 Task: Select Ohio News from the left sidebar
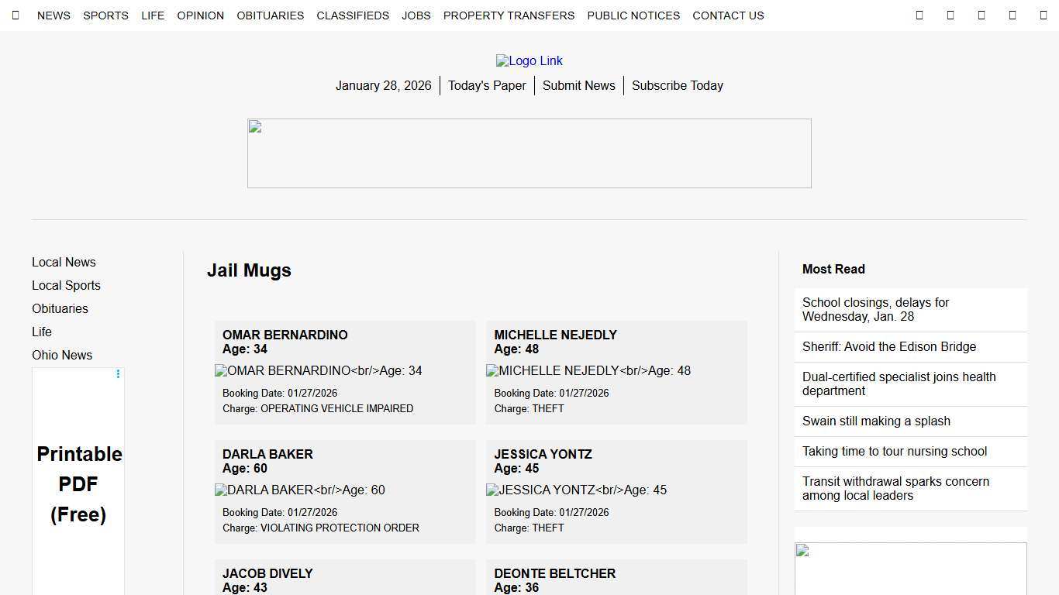[62, 355]
